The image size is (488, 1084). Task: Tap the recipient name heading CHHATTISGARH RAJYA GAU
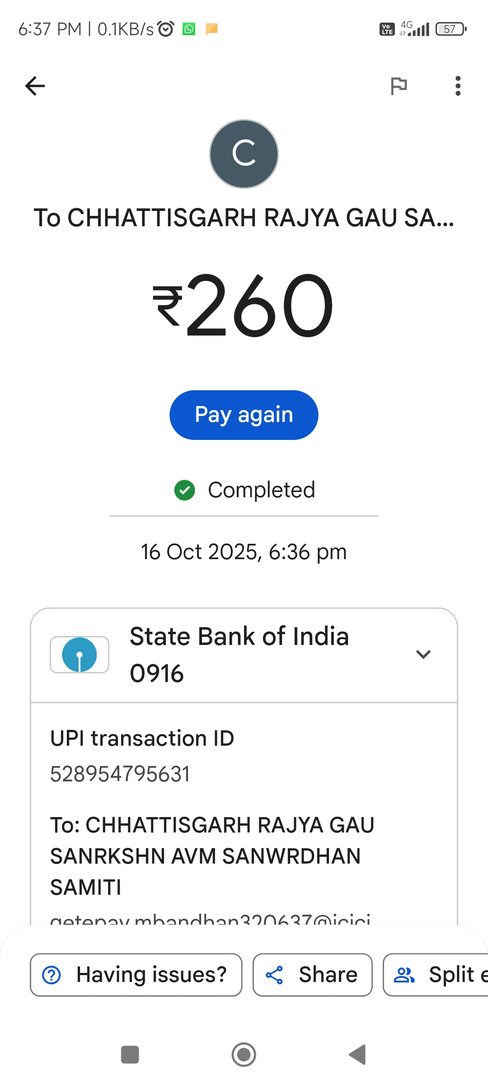click(x=244, y=218)
